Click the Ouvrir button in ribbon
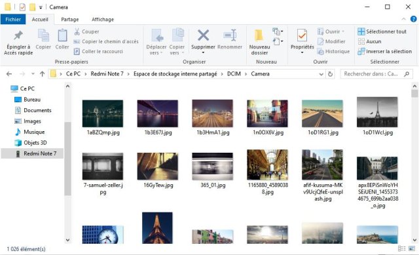419x255 pixels. coord(331,31)
